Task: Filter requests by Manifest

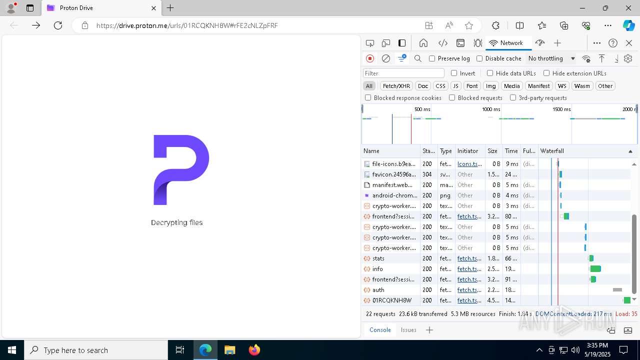Action: [539, 86]
